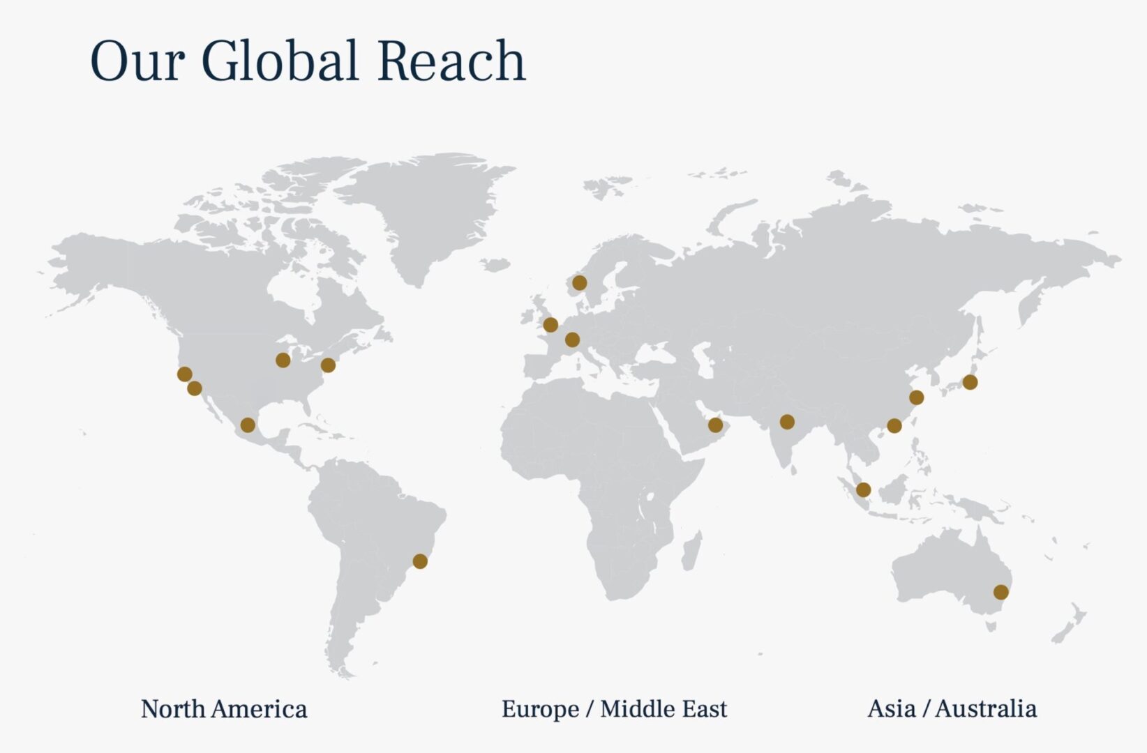
Task: Click the map dot on the US East Coast
Action: click(x=328, y=365)
